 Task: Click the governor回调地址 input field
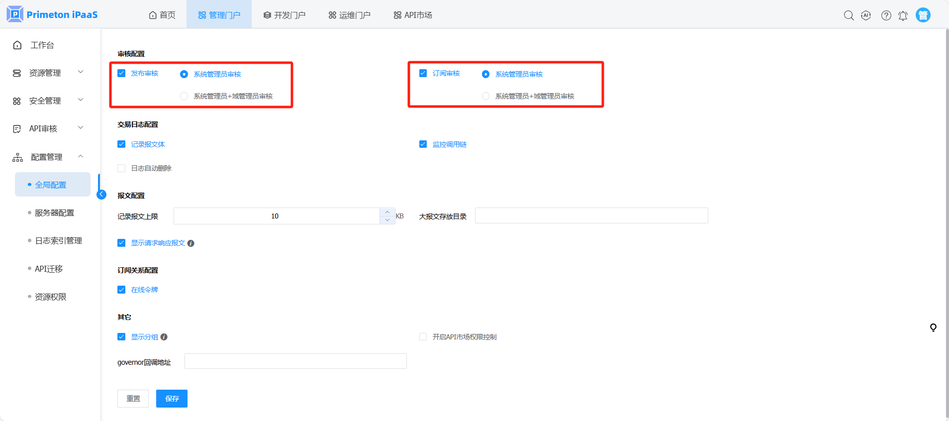coord(295,361)
